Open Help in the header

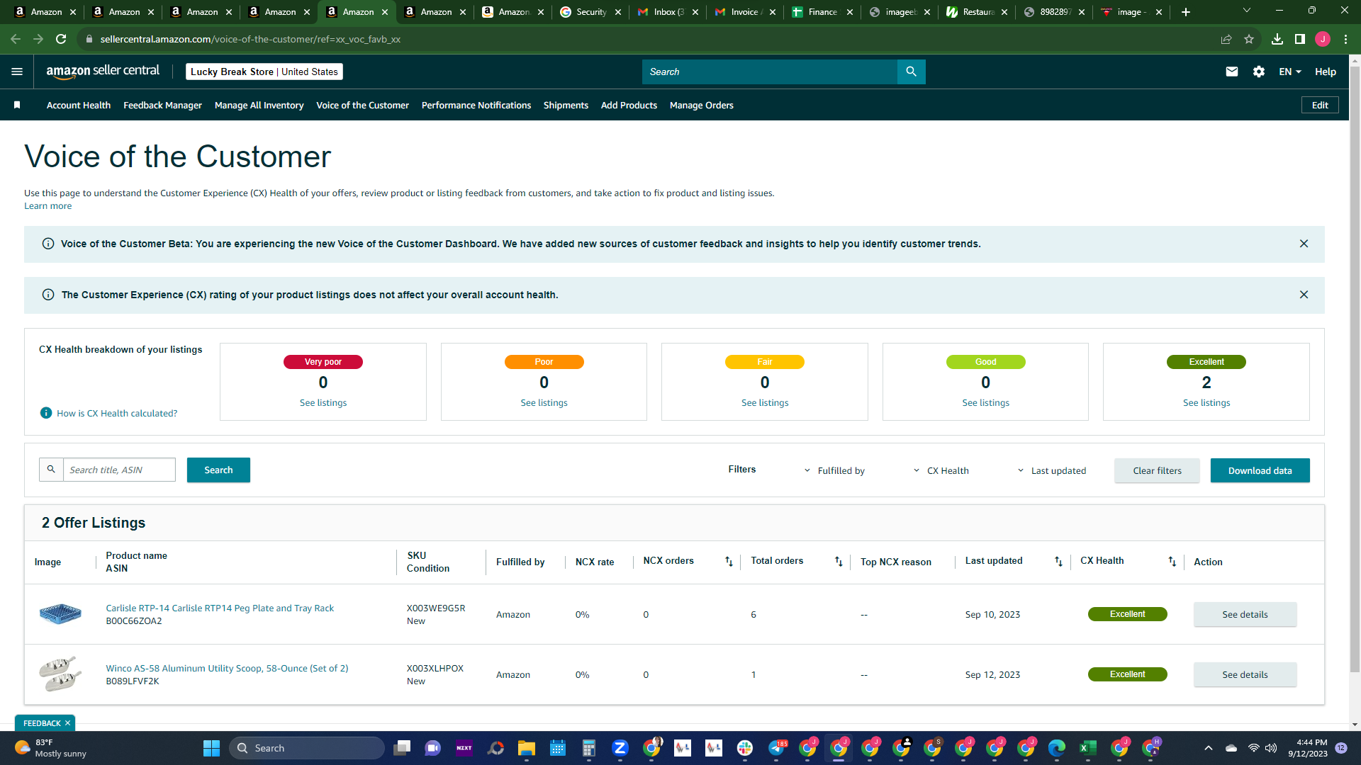point(1326,72)
